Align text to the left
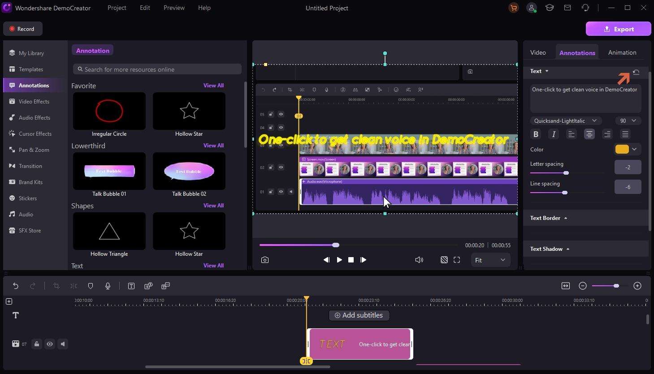654x374 pixels. (x=572, y=134)
